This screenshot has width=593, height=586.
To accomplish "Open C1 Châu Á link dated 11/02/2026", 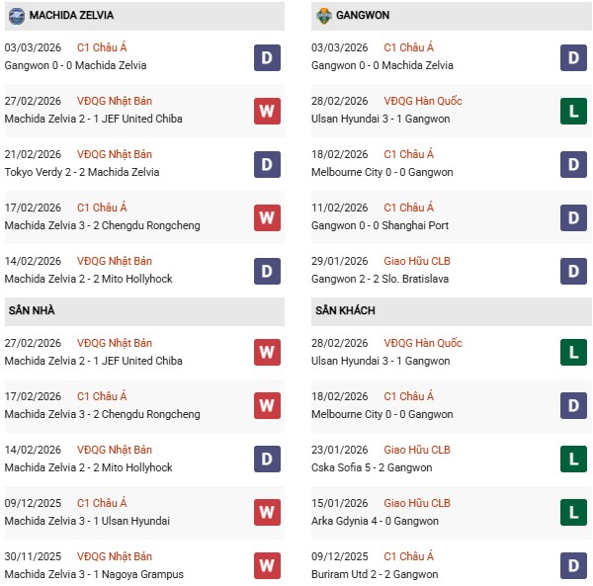I will point(408,208).
